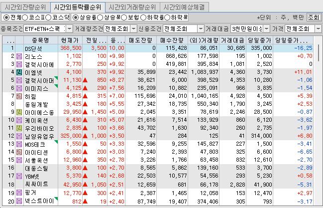Select the 하림 stock name
Screen dimensions: 323x208
coord(30,96)
